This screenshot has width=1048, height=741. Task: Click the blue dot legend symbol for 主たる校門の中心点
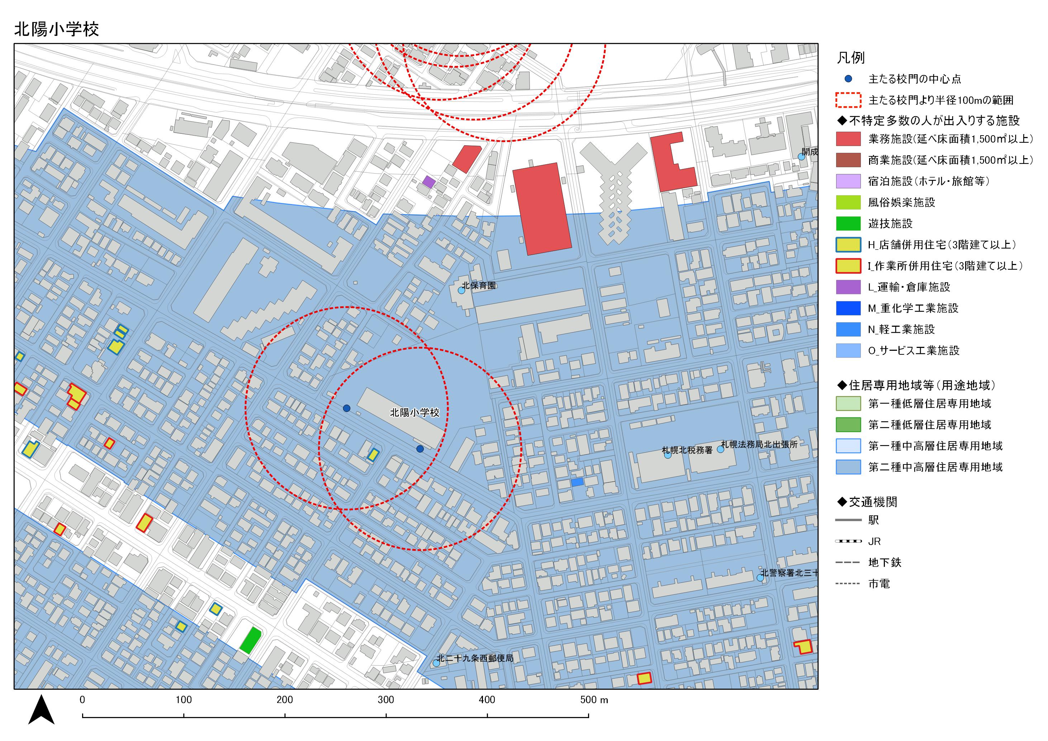pyautogui.click(x=848, y=79)
